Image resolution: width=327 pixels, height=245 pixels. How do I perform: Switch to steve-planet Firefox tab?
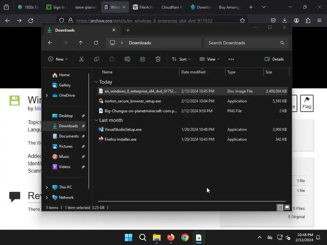point(86,7)
